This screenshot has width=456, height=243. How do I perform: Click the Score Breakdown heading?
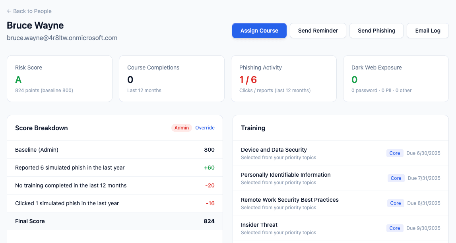point(41,128)
